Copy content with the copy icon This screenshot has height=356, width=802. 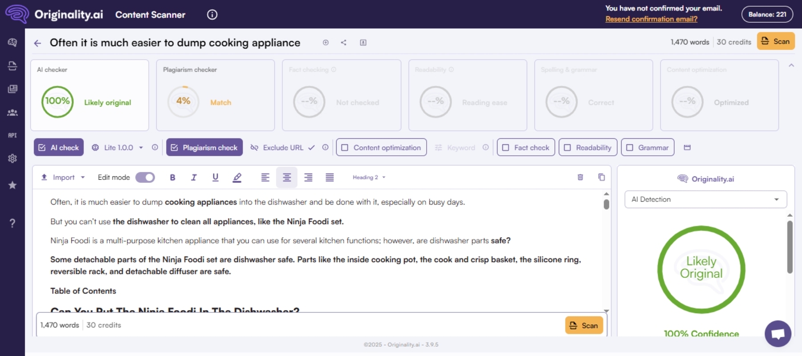click(x=601, y=177)
